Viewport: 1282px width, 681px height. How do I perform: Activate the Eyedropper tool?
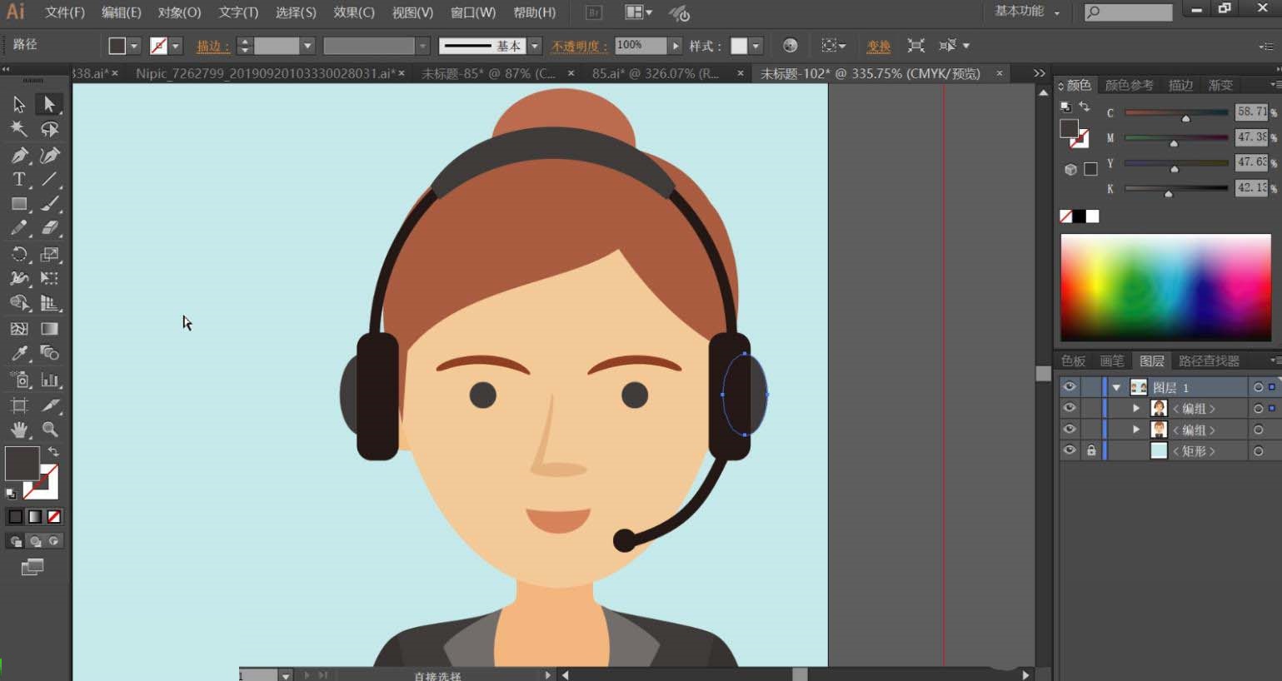point(19,354)
